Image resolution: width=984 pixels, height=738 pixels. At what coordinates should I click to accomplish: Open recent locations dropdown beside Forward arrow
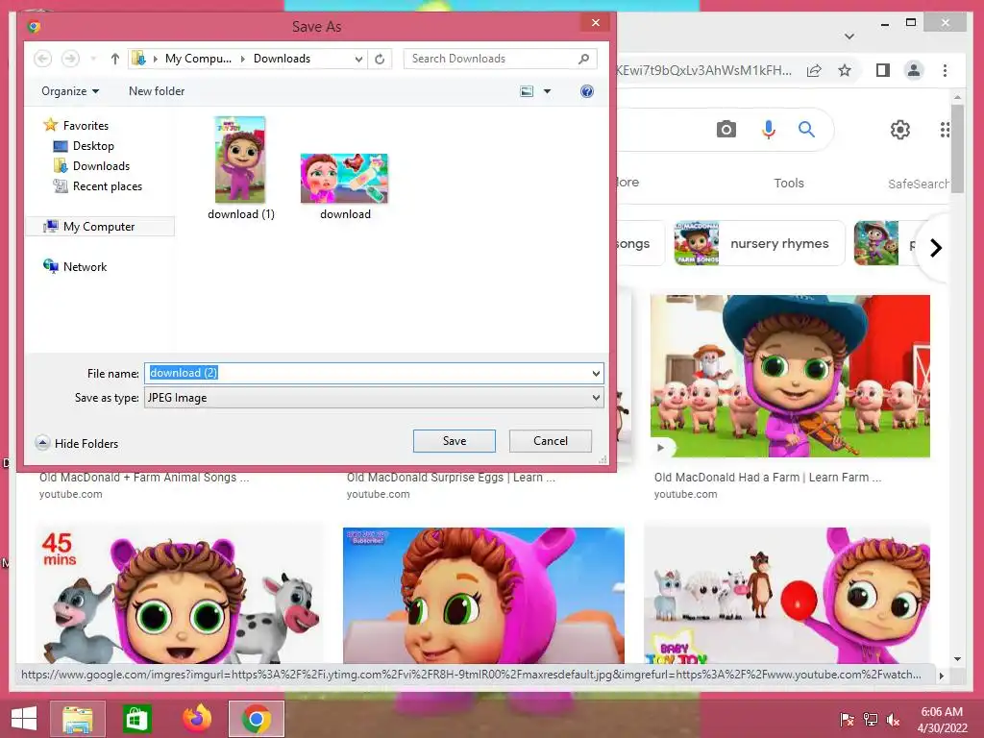[x=93, y=59]
